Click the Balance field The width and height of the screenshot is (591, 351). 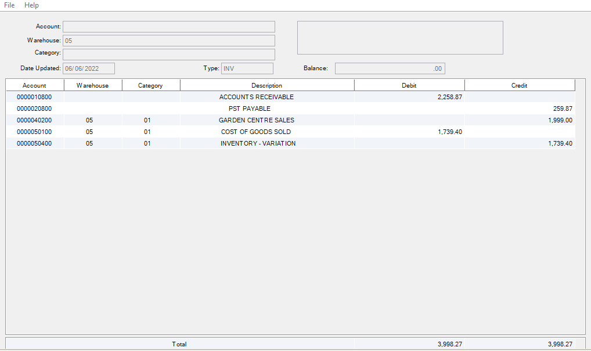coord(390,68)
